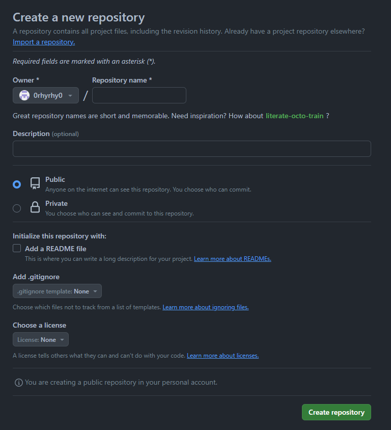Expand the .gitignore template dropdown

(x=57, y=291)
